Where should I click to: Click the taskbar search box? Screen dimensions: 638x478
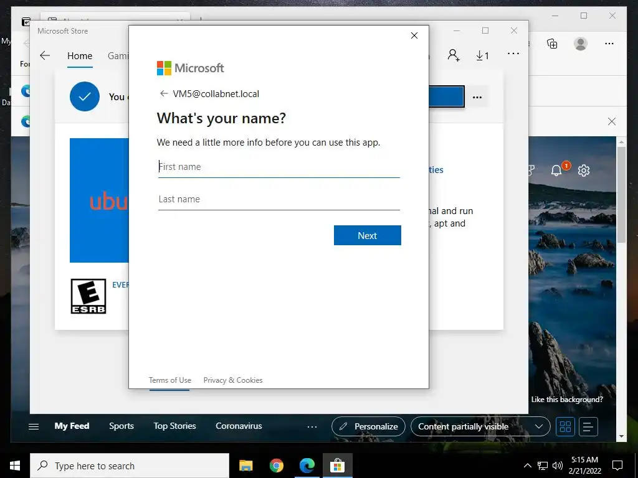(130, 466)
